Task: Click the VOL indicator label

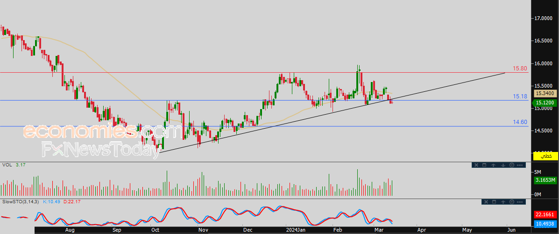Action: 7,165
